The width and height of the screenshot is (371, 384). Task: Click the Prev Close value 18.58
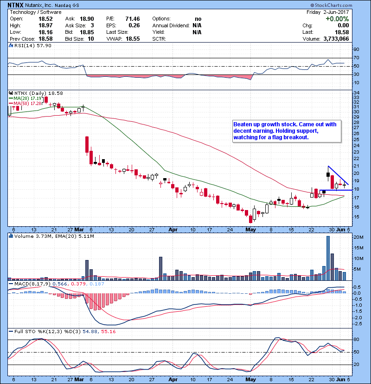45,39
